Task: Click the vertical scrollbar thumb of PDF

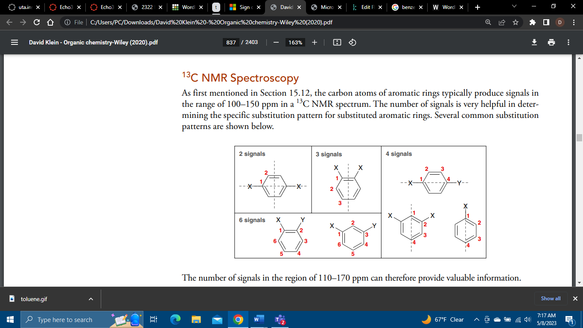Action: 579,138
